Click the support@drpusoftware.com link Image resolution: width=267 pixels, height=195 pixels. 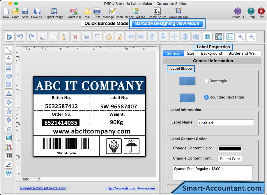click(x=43, y=188)
